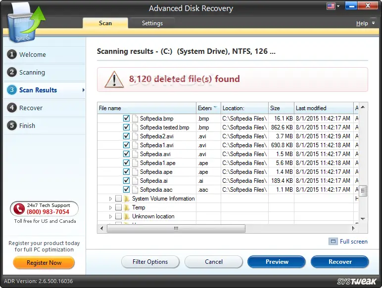Click the warning triangle icon
This screenshot has width=382, height=288.
click(x=114, y=80)
